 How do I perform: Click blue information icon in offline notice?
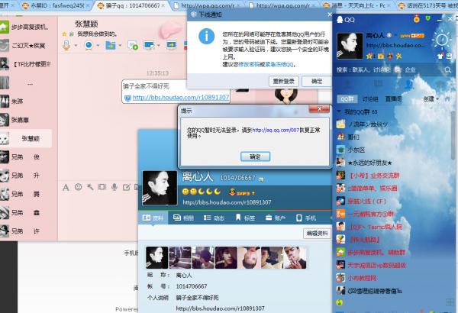click(207, 36)
